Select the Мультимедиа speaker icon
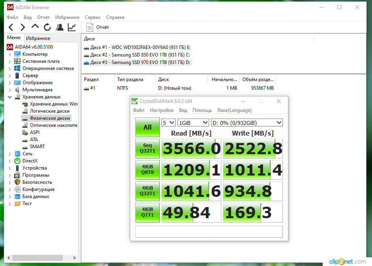This screenshot has width=372, height=266. [17, 90]
